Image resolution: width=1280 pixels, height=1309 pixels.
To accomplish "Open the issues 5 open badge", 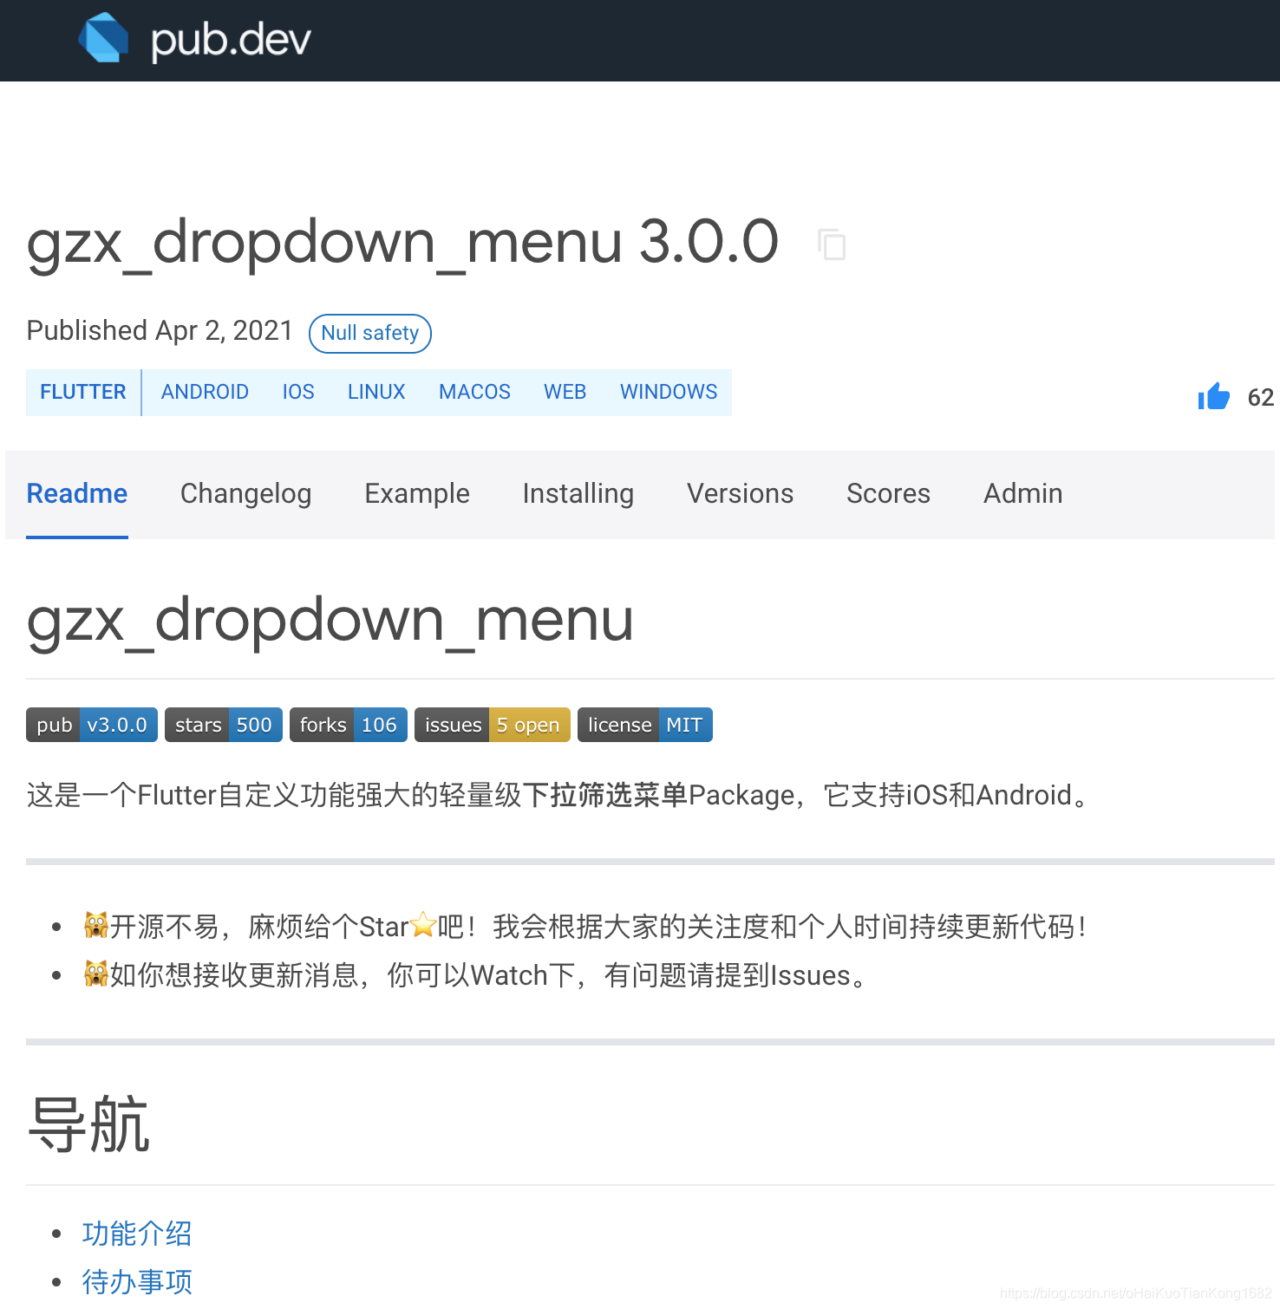I will pos(493,725).
